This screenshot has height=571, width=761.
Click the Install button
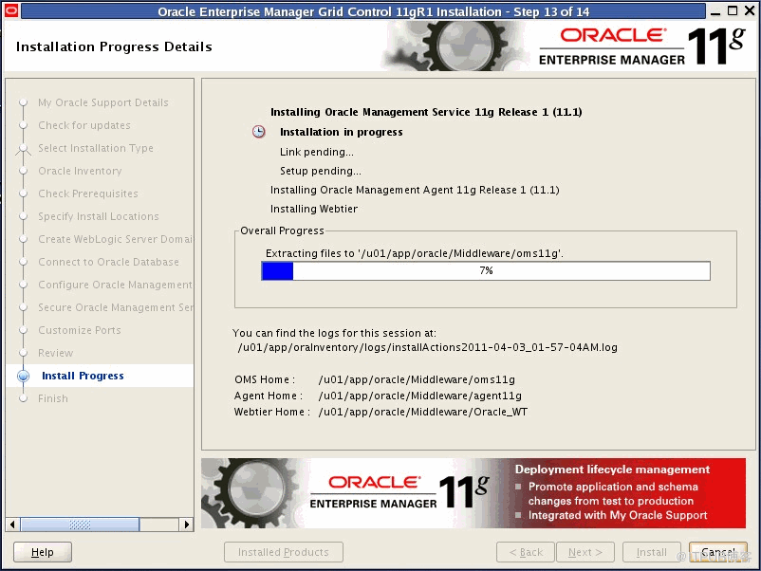[652, 552]
